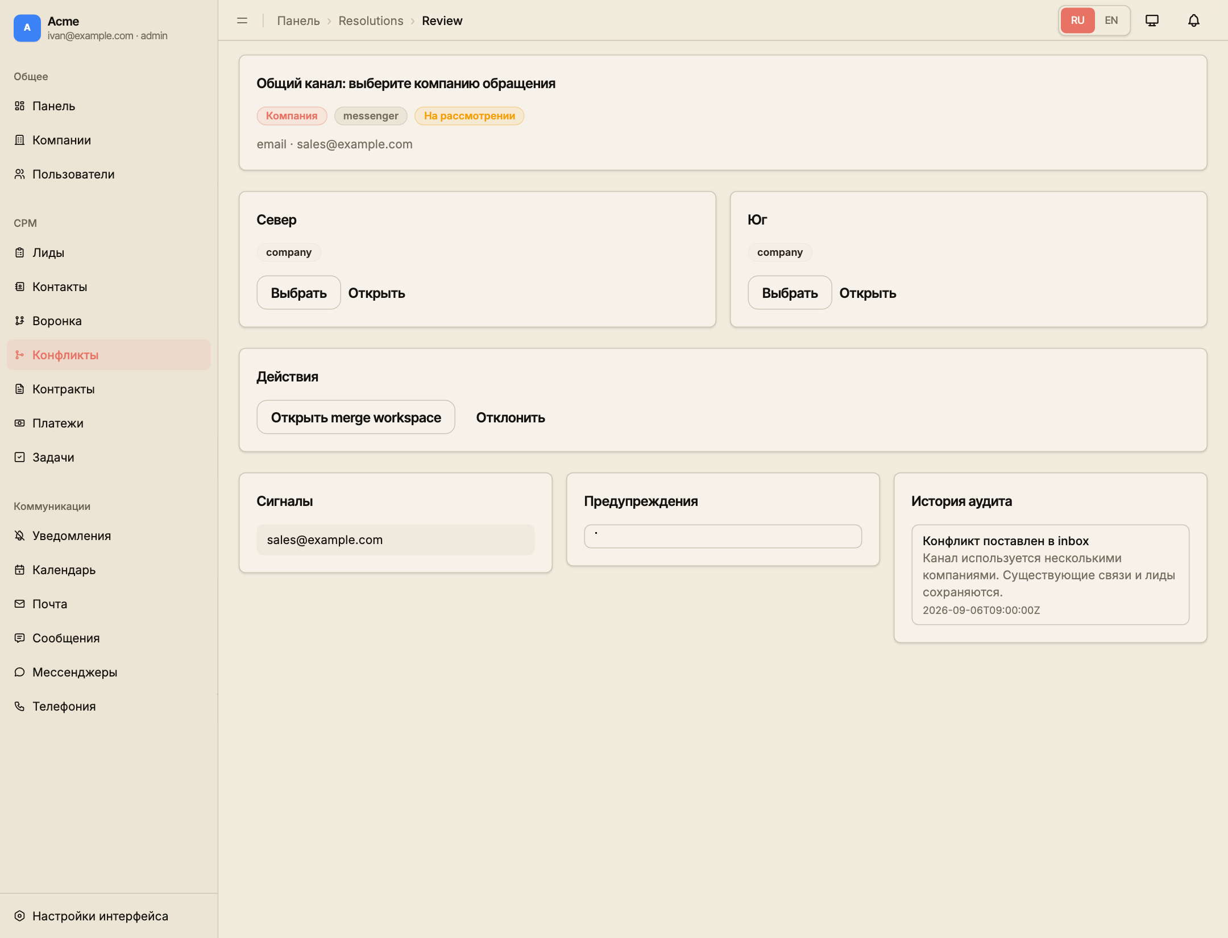This screenshot has width=1228, height=938.
Task: Click the Контакты icon in sidebar
Action: click(x=19, y=287)
